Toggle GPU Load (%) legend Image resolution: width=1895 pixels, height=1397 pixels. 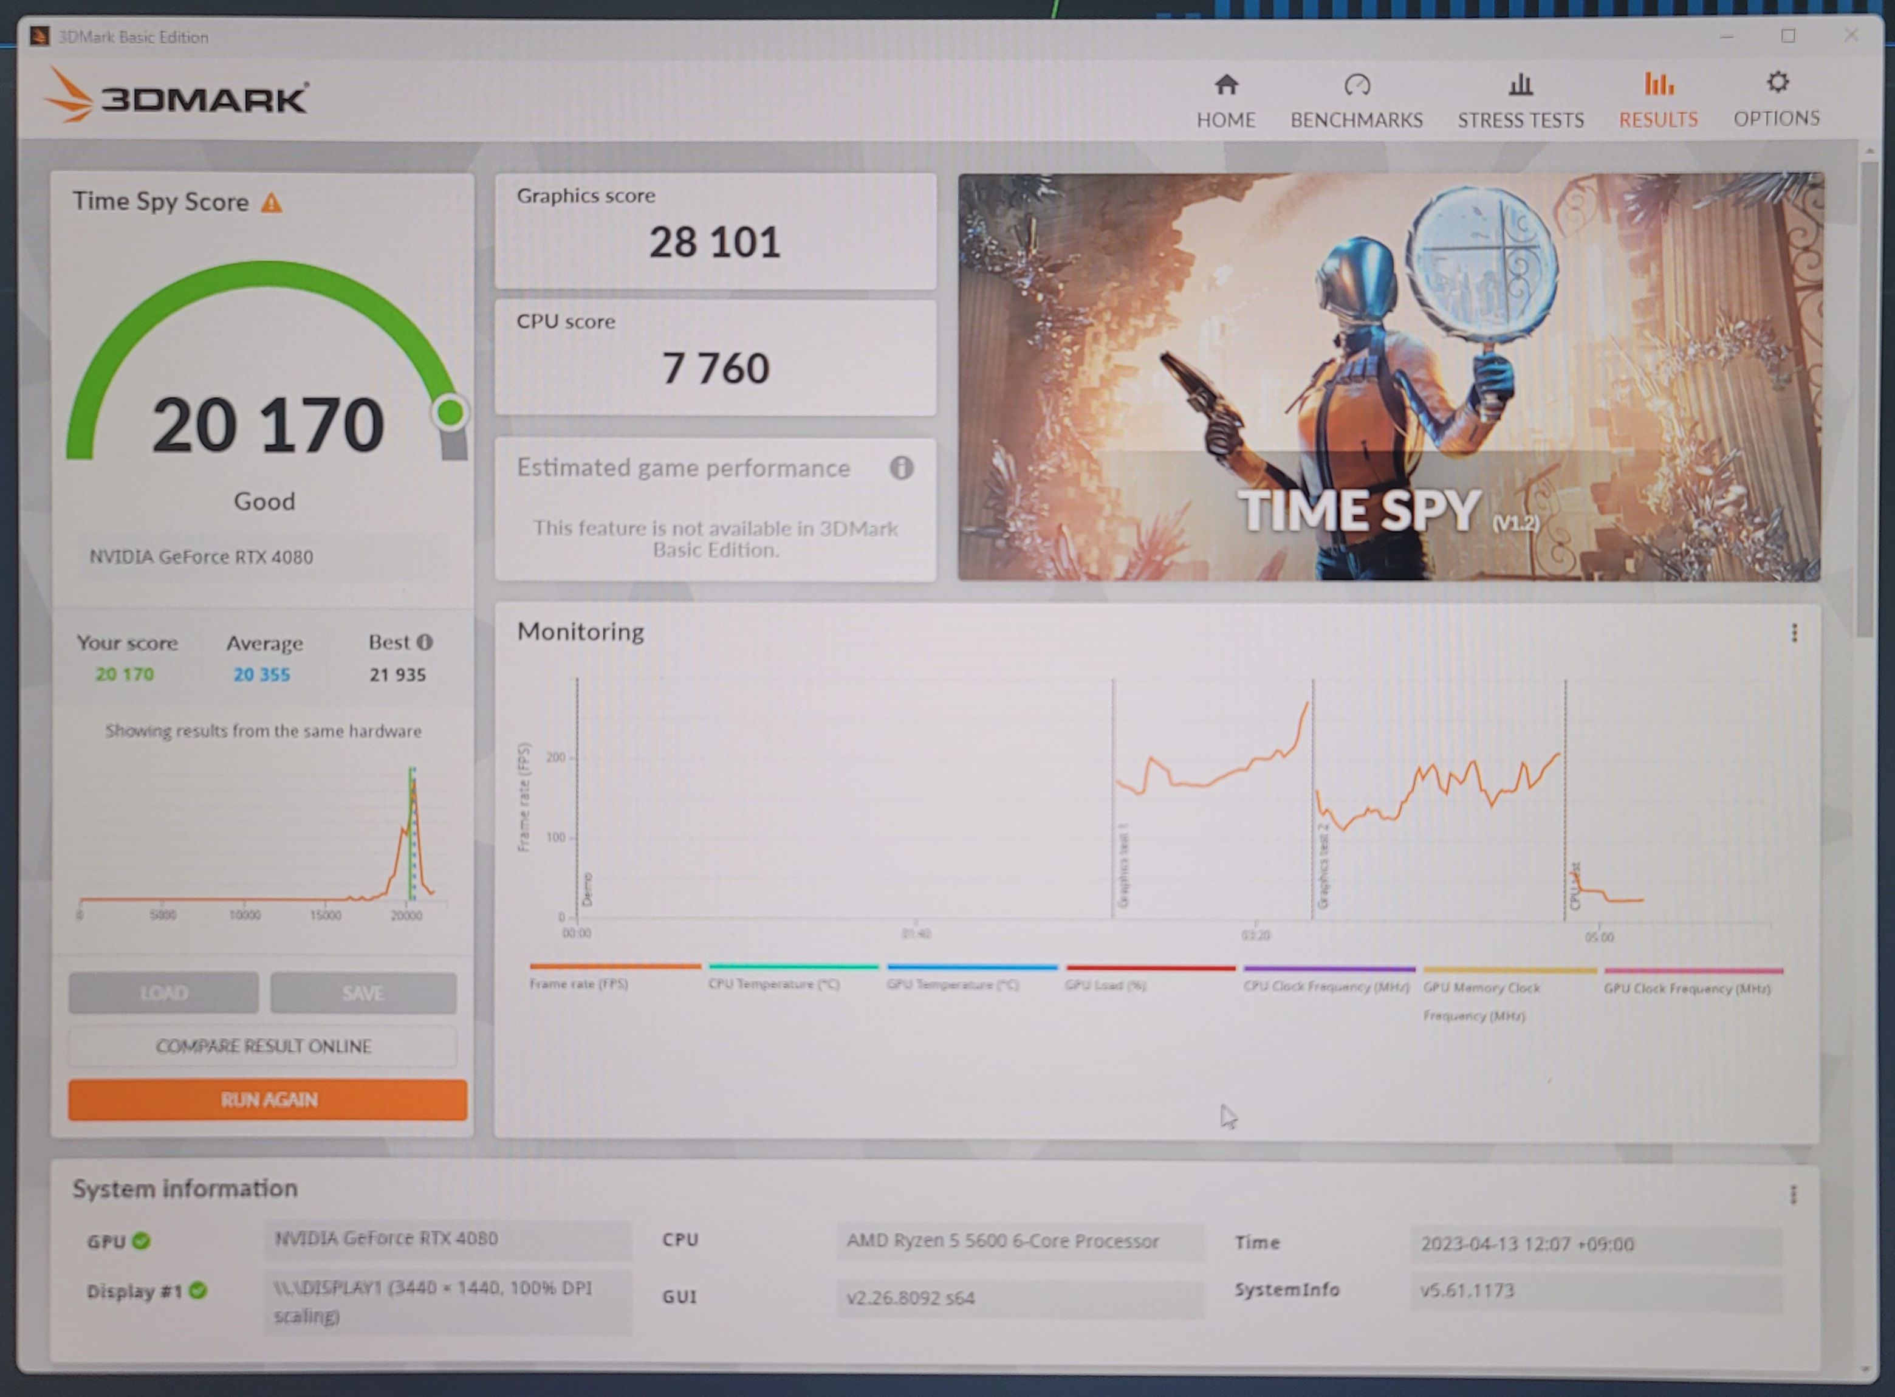click(x=1150, y=978)
